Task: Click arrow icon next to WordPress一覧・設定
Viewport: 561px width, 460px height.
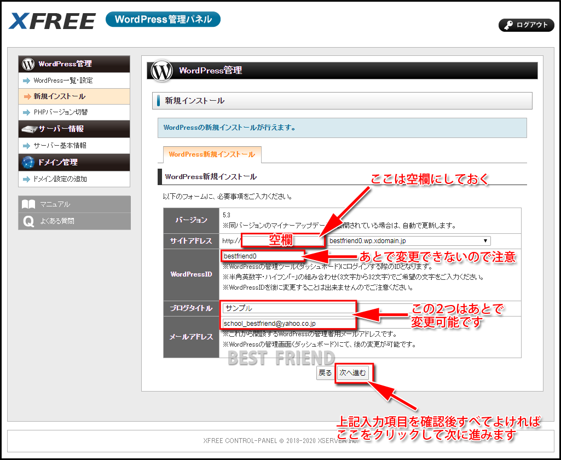Action: [x=26, y=81]
